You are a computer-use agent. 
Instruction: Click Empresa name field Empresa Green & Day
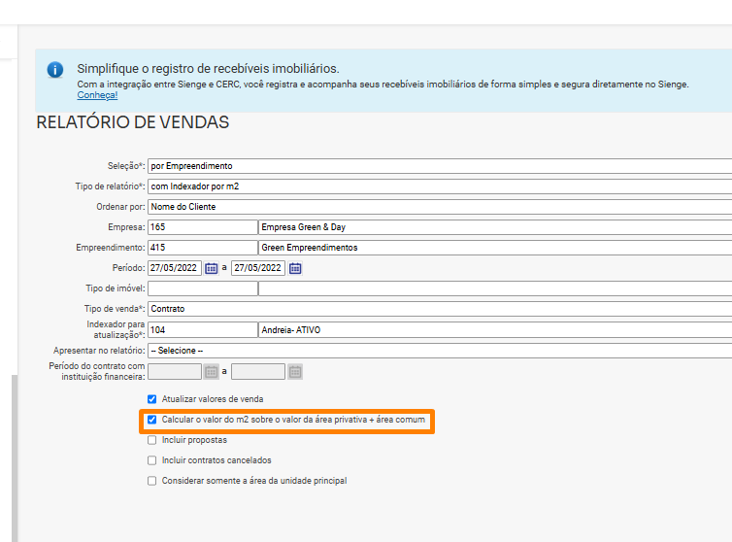click(495, 227)
